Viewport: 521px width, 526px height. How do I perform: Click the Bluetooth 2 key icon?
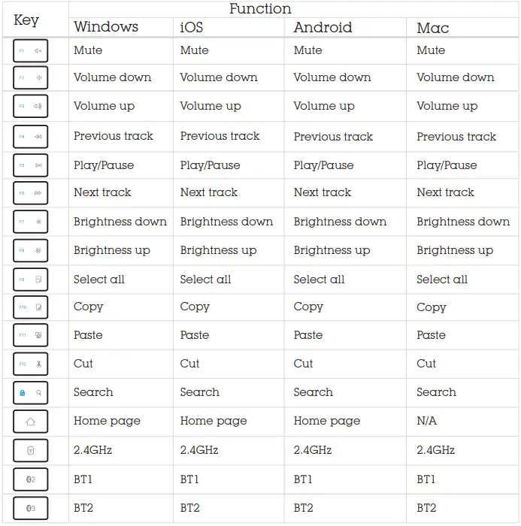(x=30, y=479)
